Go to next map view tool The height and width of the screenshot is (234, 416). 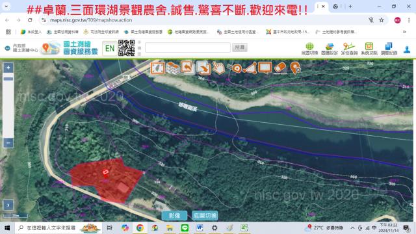click(203, 68)
